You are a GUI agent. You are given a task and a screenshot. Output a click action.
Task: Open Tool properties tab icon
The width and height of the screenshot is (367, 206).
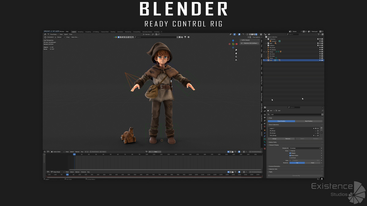click(x=265, y=111)
